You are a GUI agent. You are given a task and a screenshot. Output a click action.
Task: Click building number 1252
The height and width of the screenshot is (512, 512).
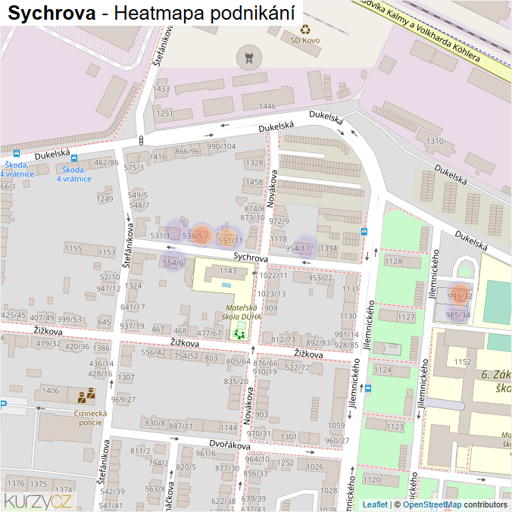click(286, 463)
